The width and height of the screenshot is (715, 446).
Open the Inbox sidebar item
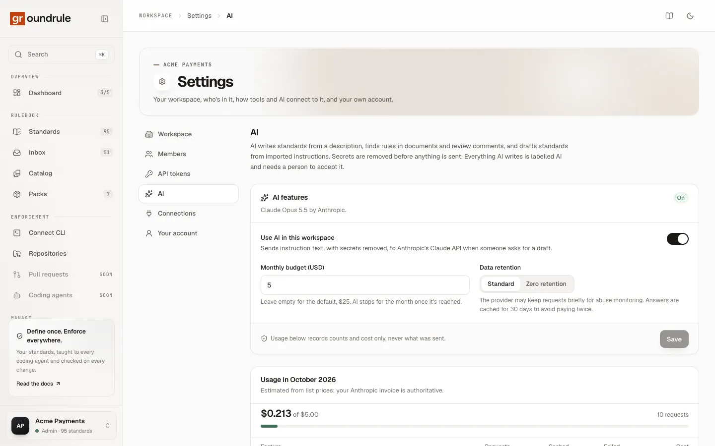(62, 152)
